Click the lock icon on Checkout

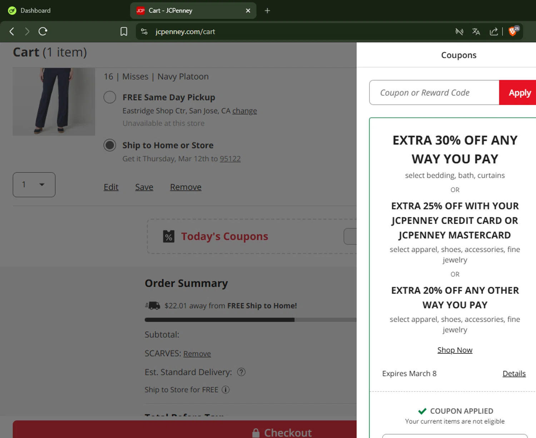click(x=256, y=433)
